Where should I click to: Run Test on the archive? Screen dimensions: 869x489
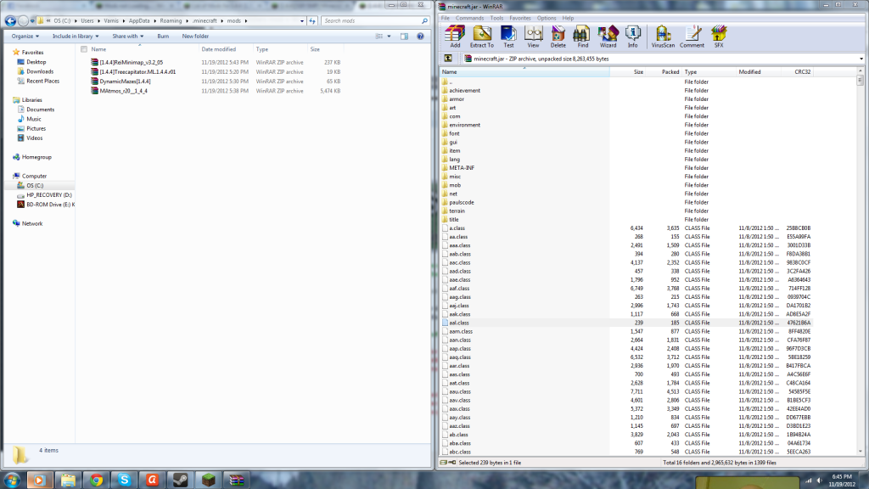coord(508,36)
